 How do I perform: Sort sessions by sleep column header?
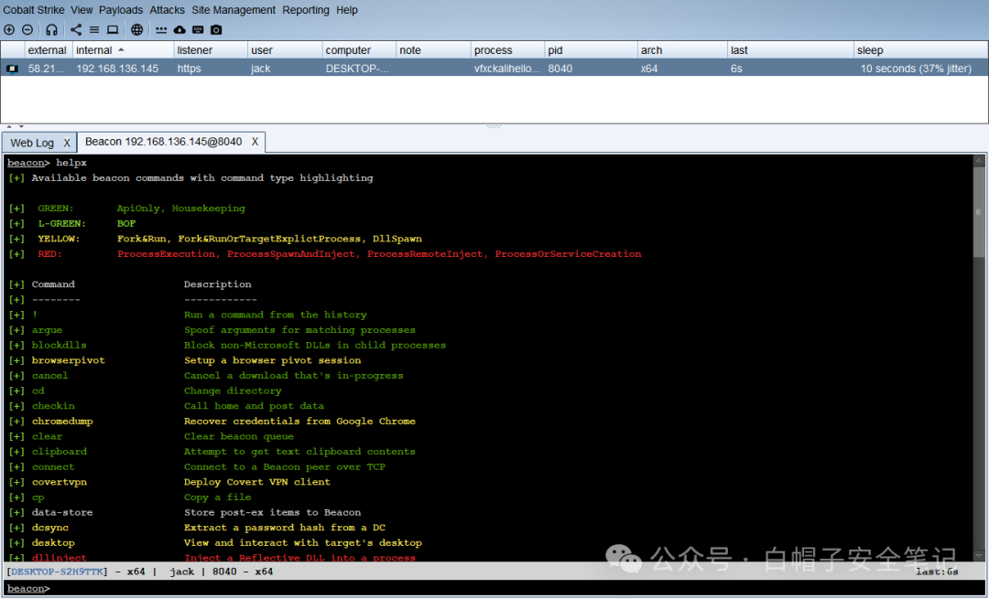(921, 50)
